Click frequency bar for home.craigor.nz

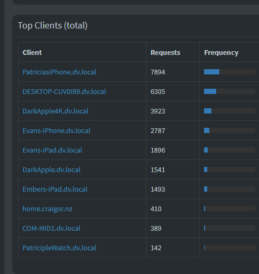[x=229, y=209]
